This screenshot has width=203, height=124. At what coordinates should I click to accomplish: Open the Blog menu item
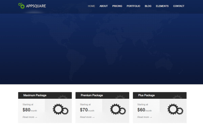click(148, 6)
